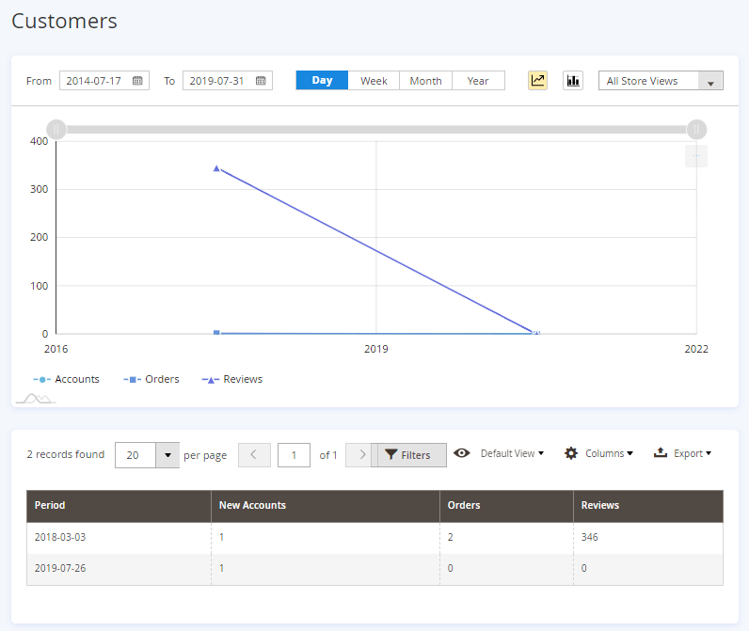The image size is (749, 631).
Task: Toggle Reviews series in chart legend
Action: pyautogui.click(x=231, y=380)
